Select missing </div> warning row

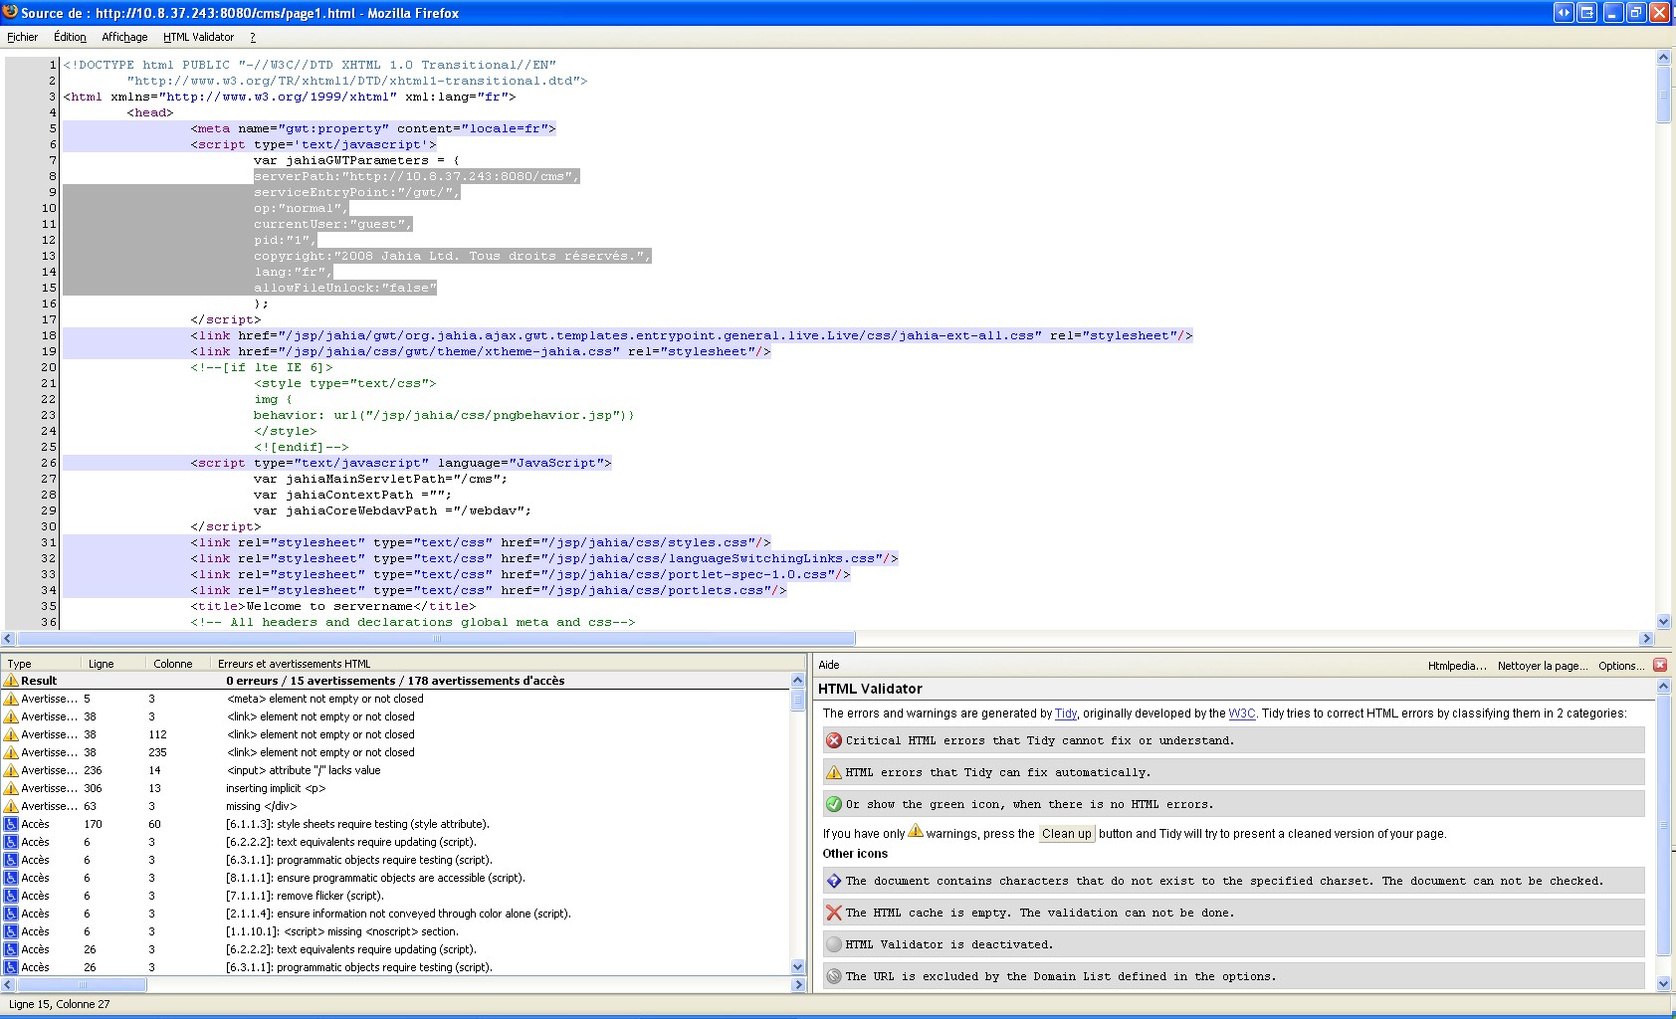tap(395, 806)
